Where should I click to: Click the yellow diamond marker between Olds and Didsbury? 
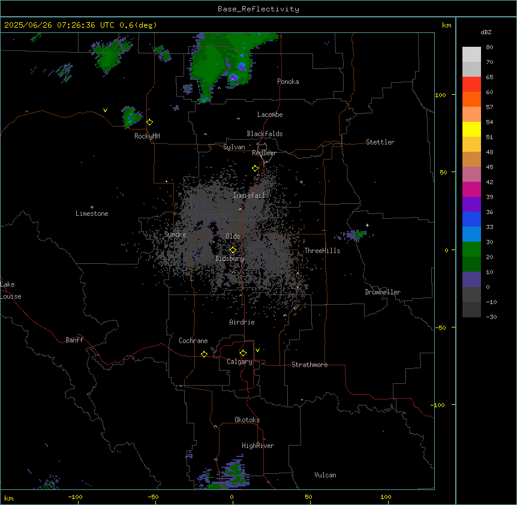coord(233,250)
